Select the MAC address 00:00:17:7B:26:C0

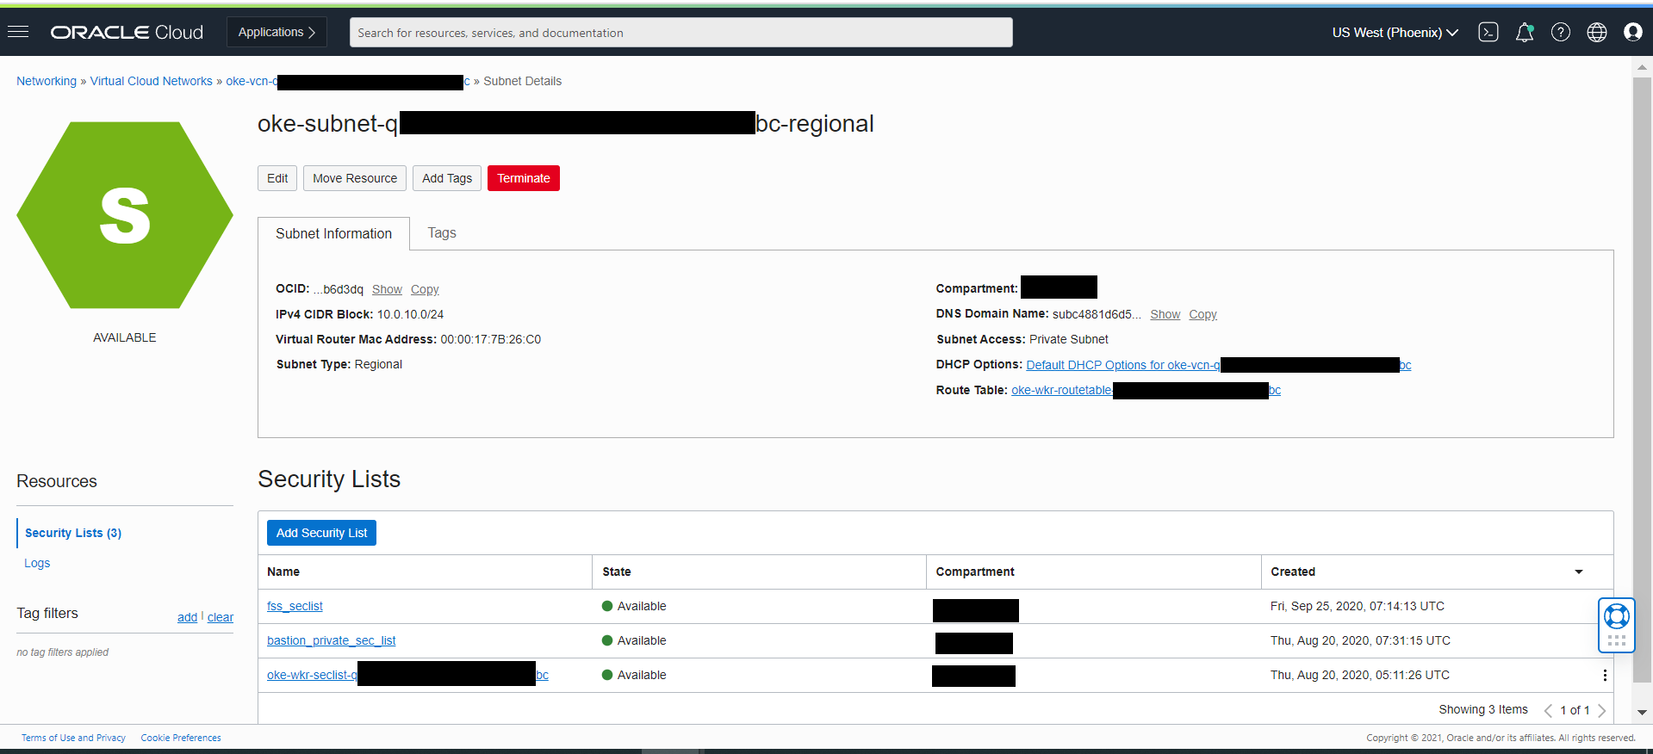tap(491, 339)
